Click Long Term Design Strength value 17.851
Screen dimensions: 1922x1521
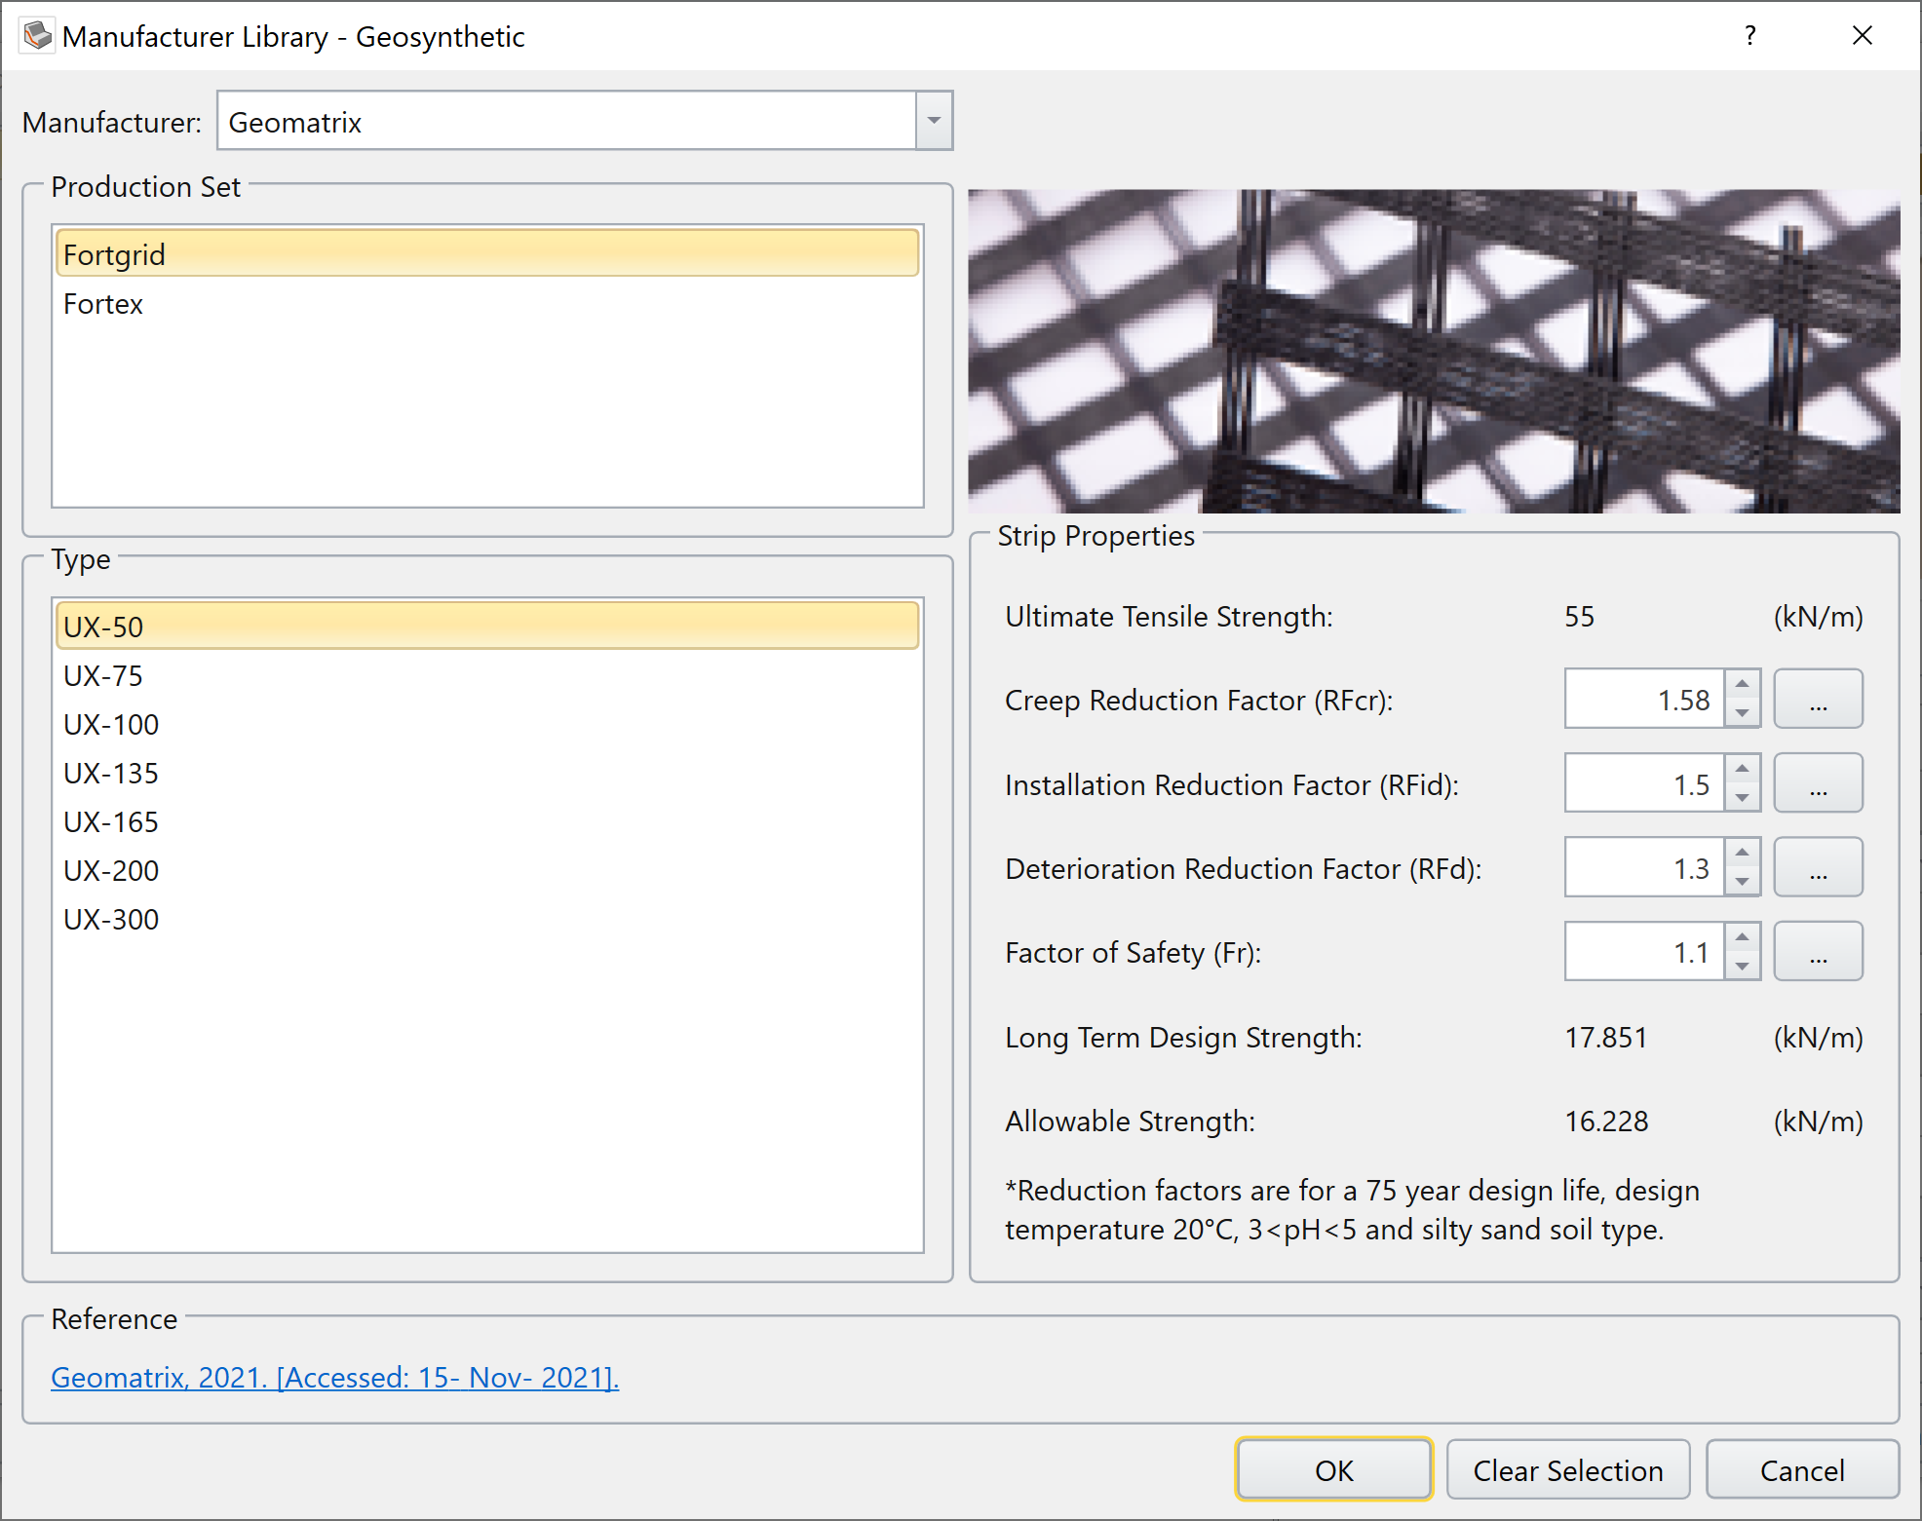click(1606, 1037)
